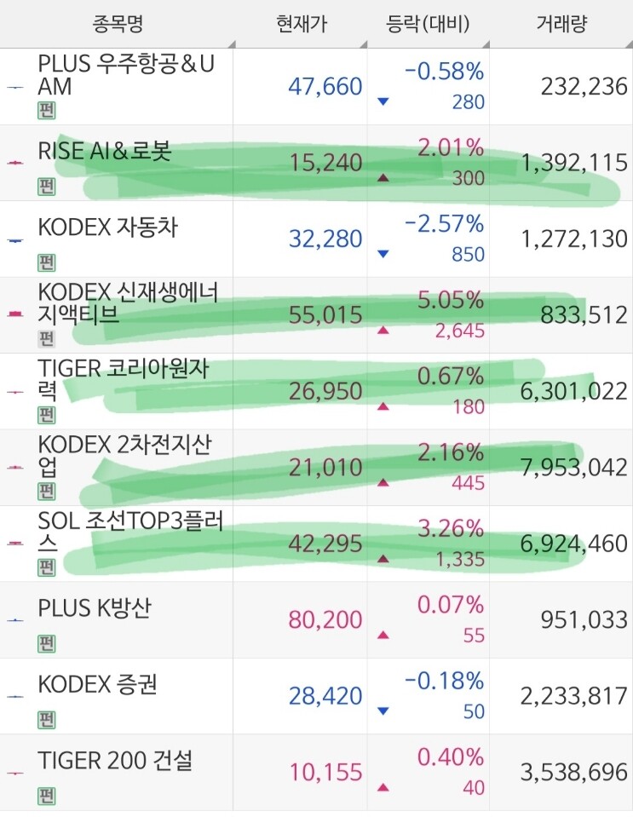Click the 펀 badge under PLUS K방산

click(46, 643)
